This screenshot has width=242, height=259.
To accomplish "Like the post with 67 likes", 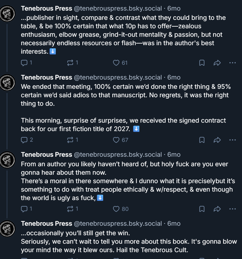I will click(116, 140).
